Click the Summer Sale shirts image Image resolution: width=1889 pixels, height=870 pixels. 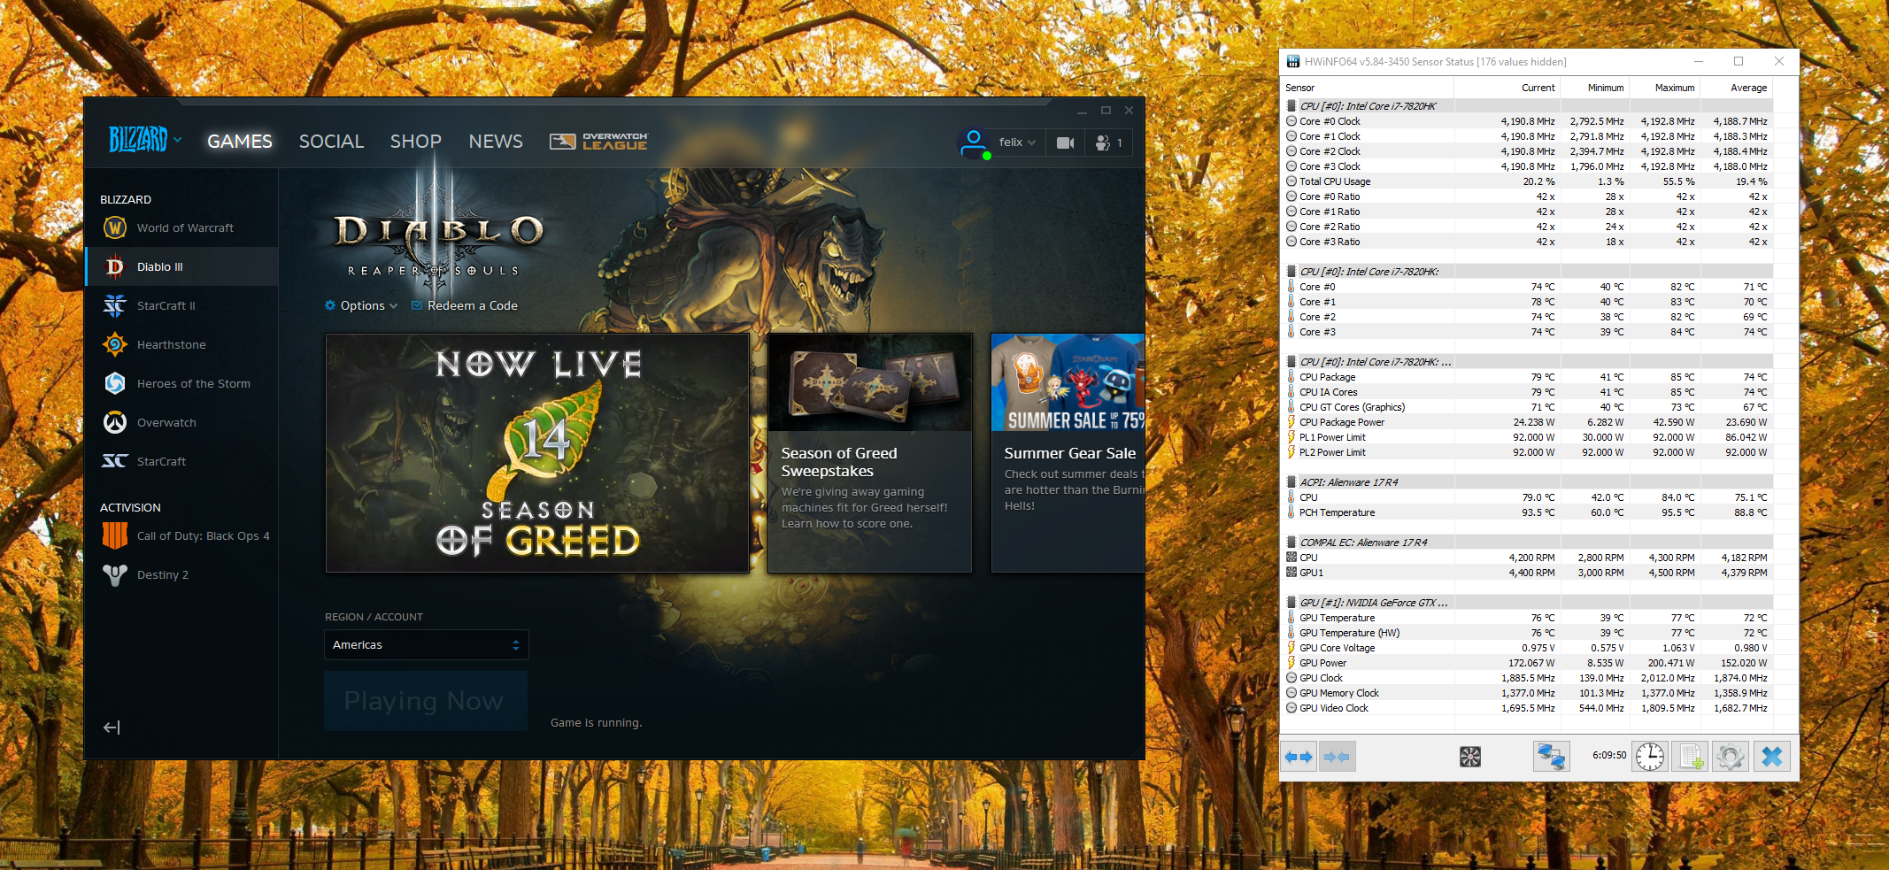coord(1068,382)
